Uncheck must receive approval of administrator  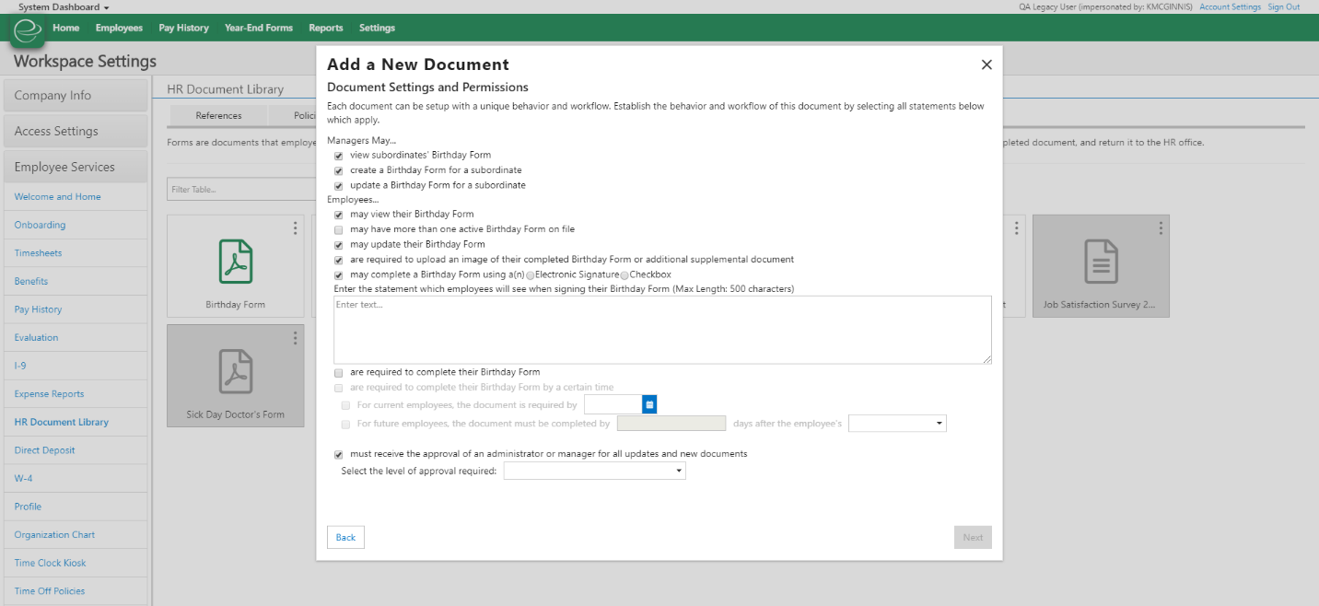point(339,454)
